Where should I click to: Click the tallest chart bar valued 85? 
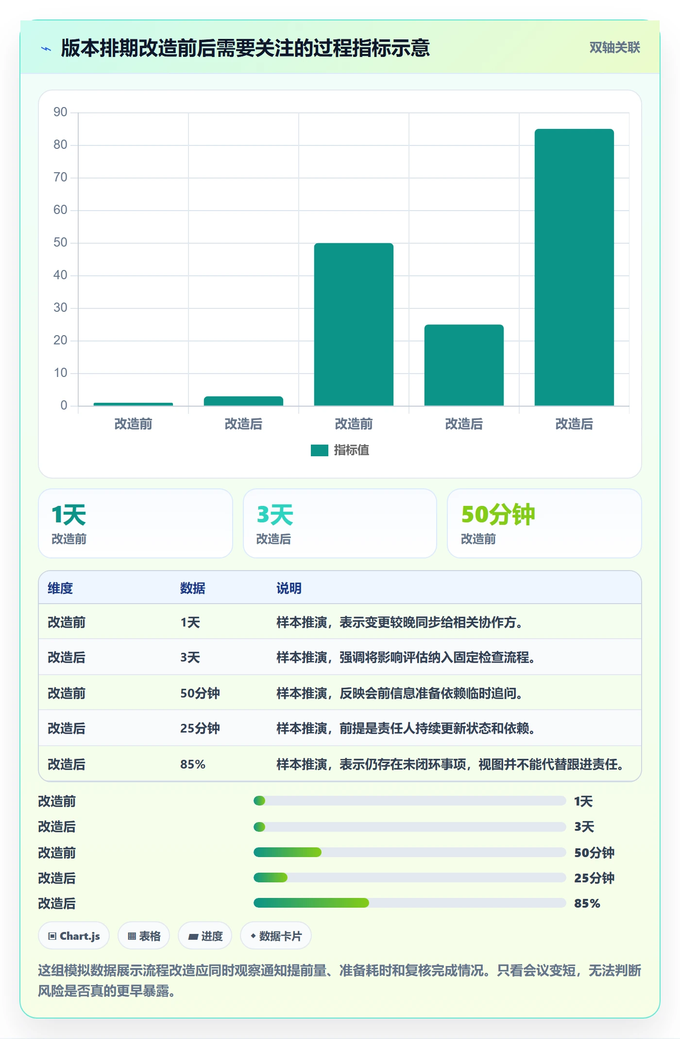point(574,267)
